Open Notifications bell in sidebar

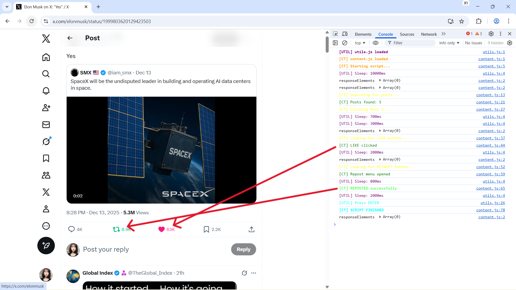pyautogui.click(x=46, y=91)
